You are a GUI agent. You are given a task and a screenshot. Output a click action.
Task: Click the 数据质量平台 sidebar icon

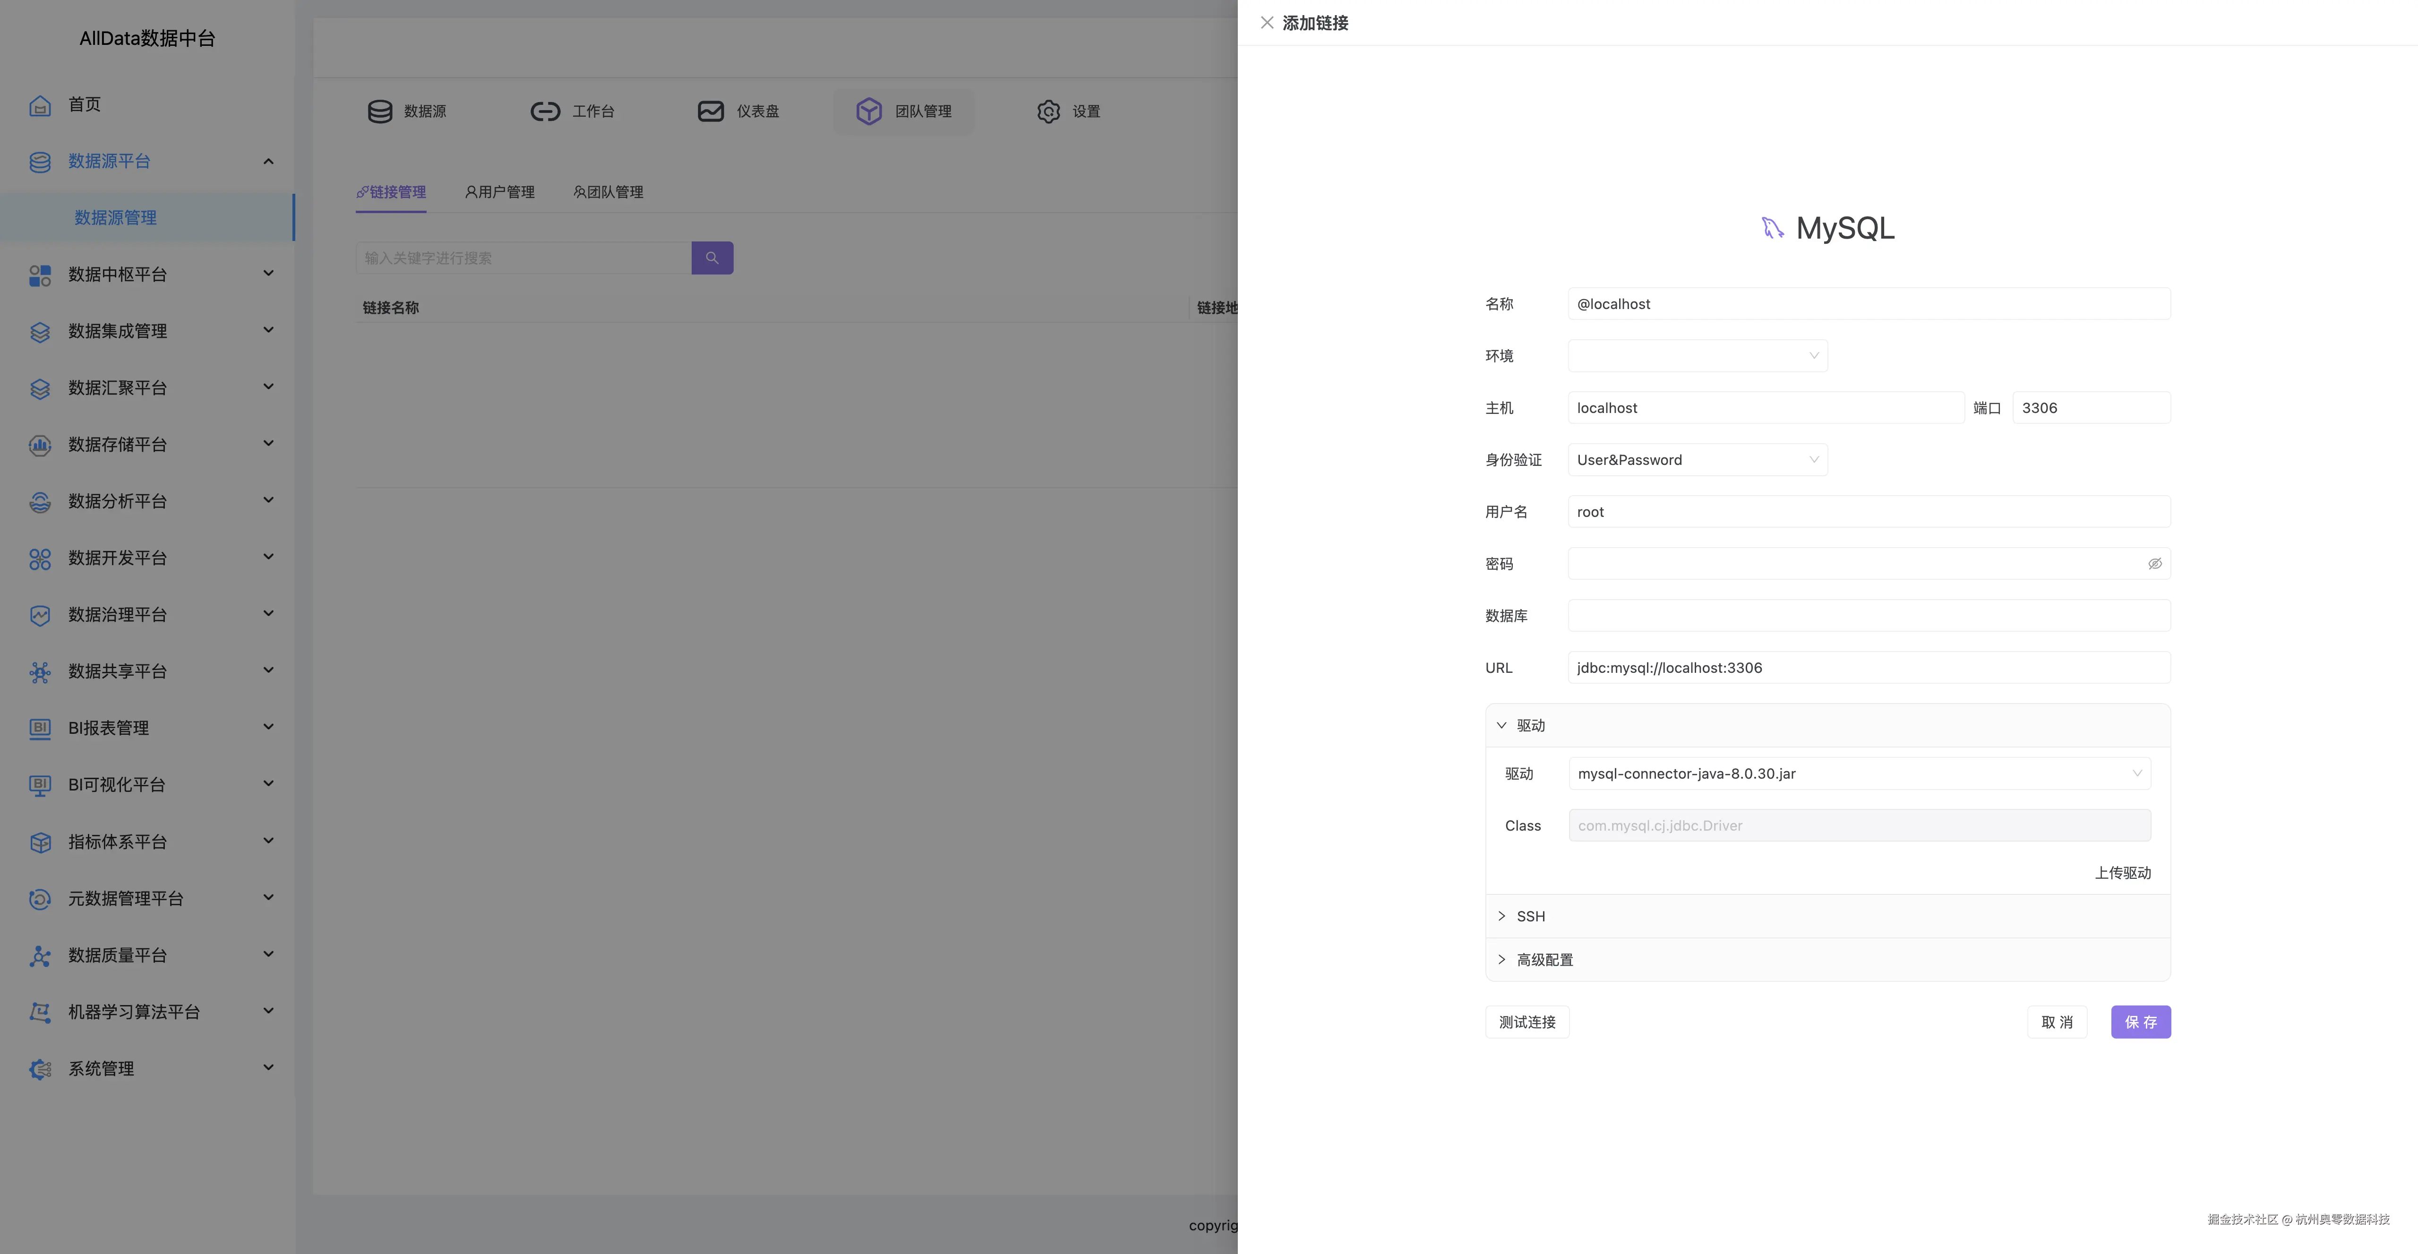tap(39, 955)
